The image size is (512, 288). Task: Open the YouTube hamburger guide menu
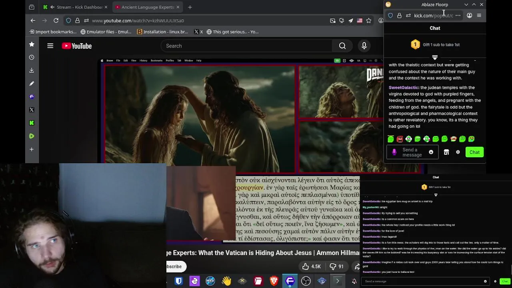(x=50, y=46)
